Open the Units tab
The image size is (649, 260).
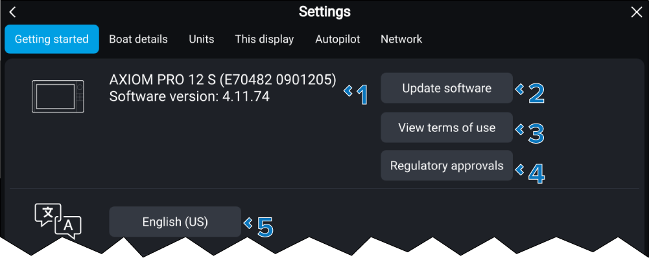[x=202, y=39]
